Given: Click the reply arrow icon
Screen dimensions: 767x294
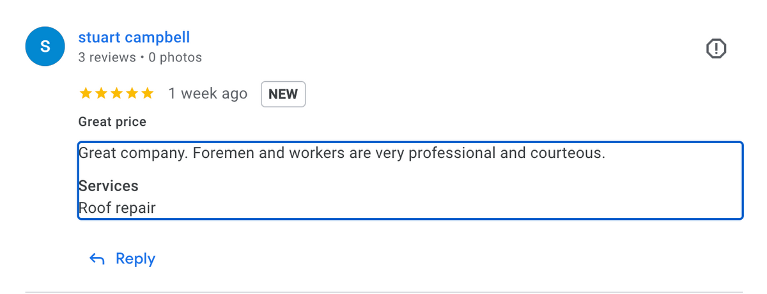Looking at the screenshot, I should (x=97, y=259).
